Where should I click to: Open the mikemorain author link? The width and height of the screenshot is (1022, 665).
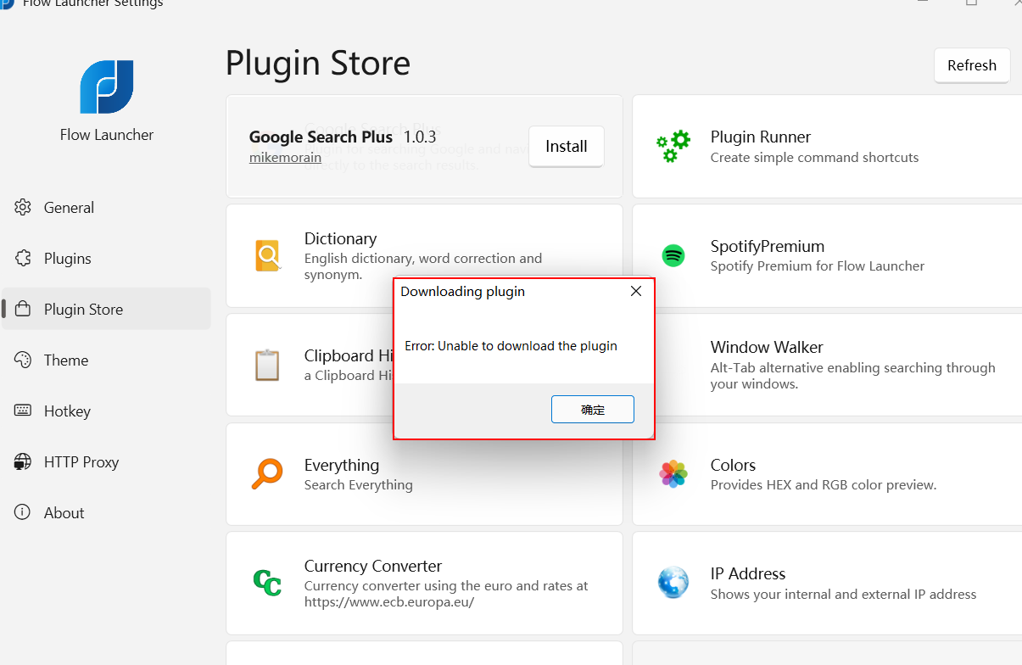tap(285, 158)
